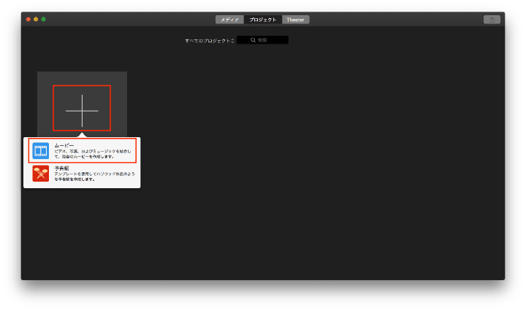Close the iMovie window with red button
Viewport: 526px width, 310px height.
point(28,19)
